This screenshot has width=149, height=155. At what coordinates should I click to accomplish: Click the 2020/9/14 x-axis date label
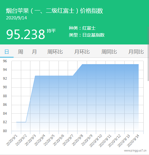pyautogui.click(x=133, y=141)
